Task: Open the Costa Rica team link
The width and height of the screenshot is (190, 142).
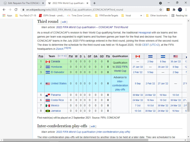Action: pyautogui.click(x=57, y=100)
